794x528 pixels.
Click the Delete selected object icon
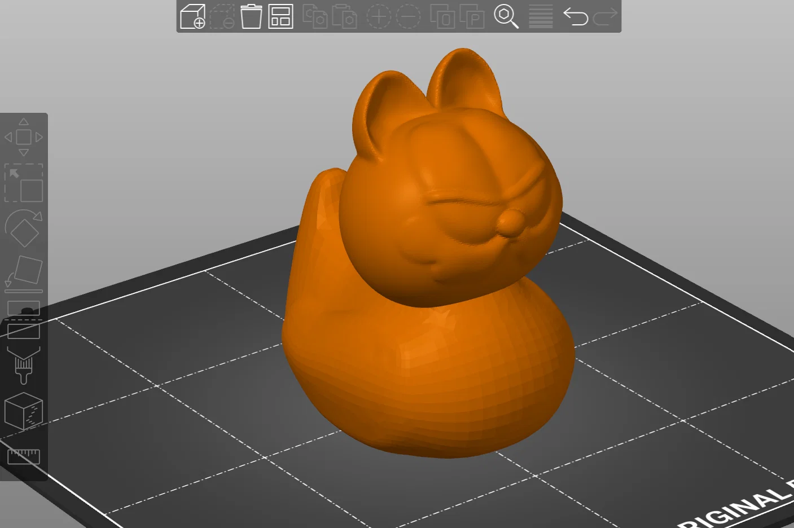pos(222,16)
